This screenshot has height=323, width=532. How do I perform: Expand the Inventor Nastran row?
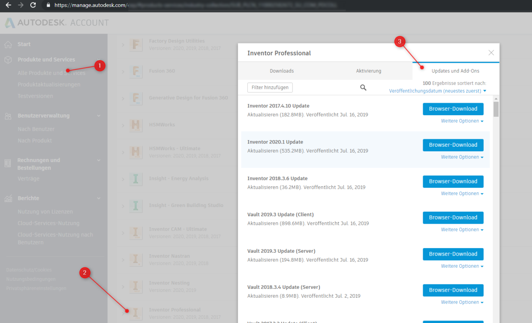[x=123, y=260]
